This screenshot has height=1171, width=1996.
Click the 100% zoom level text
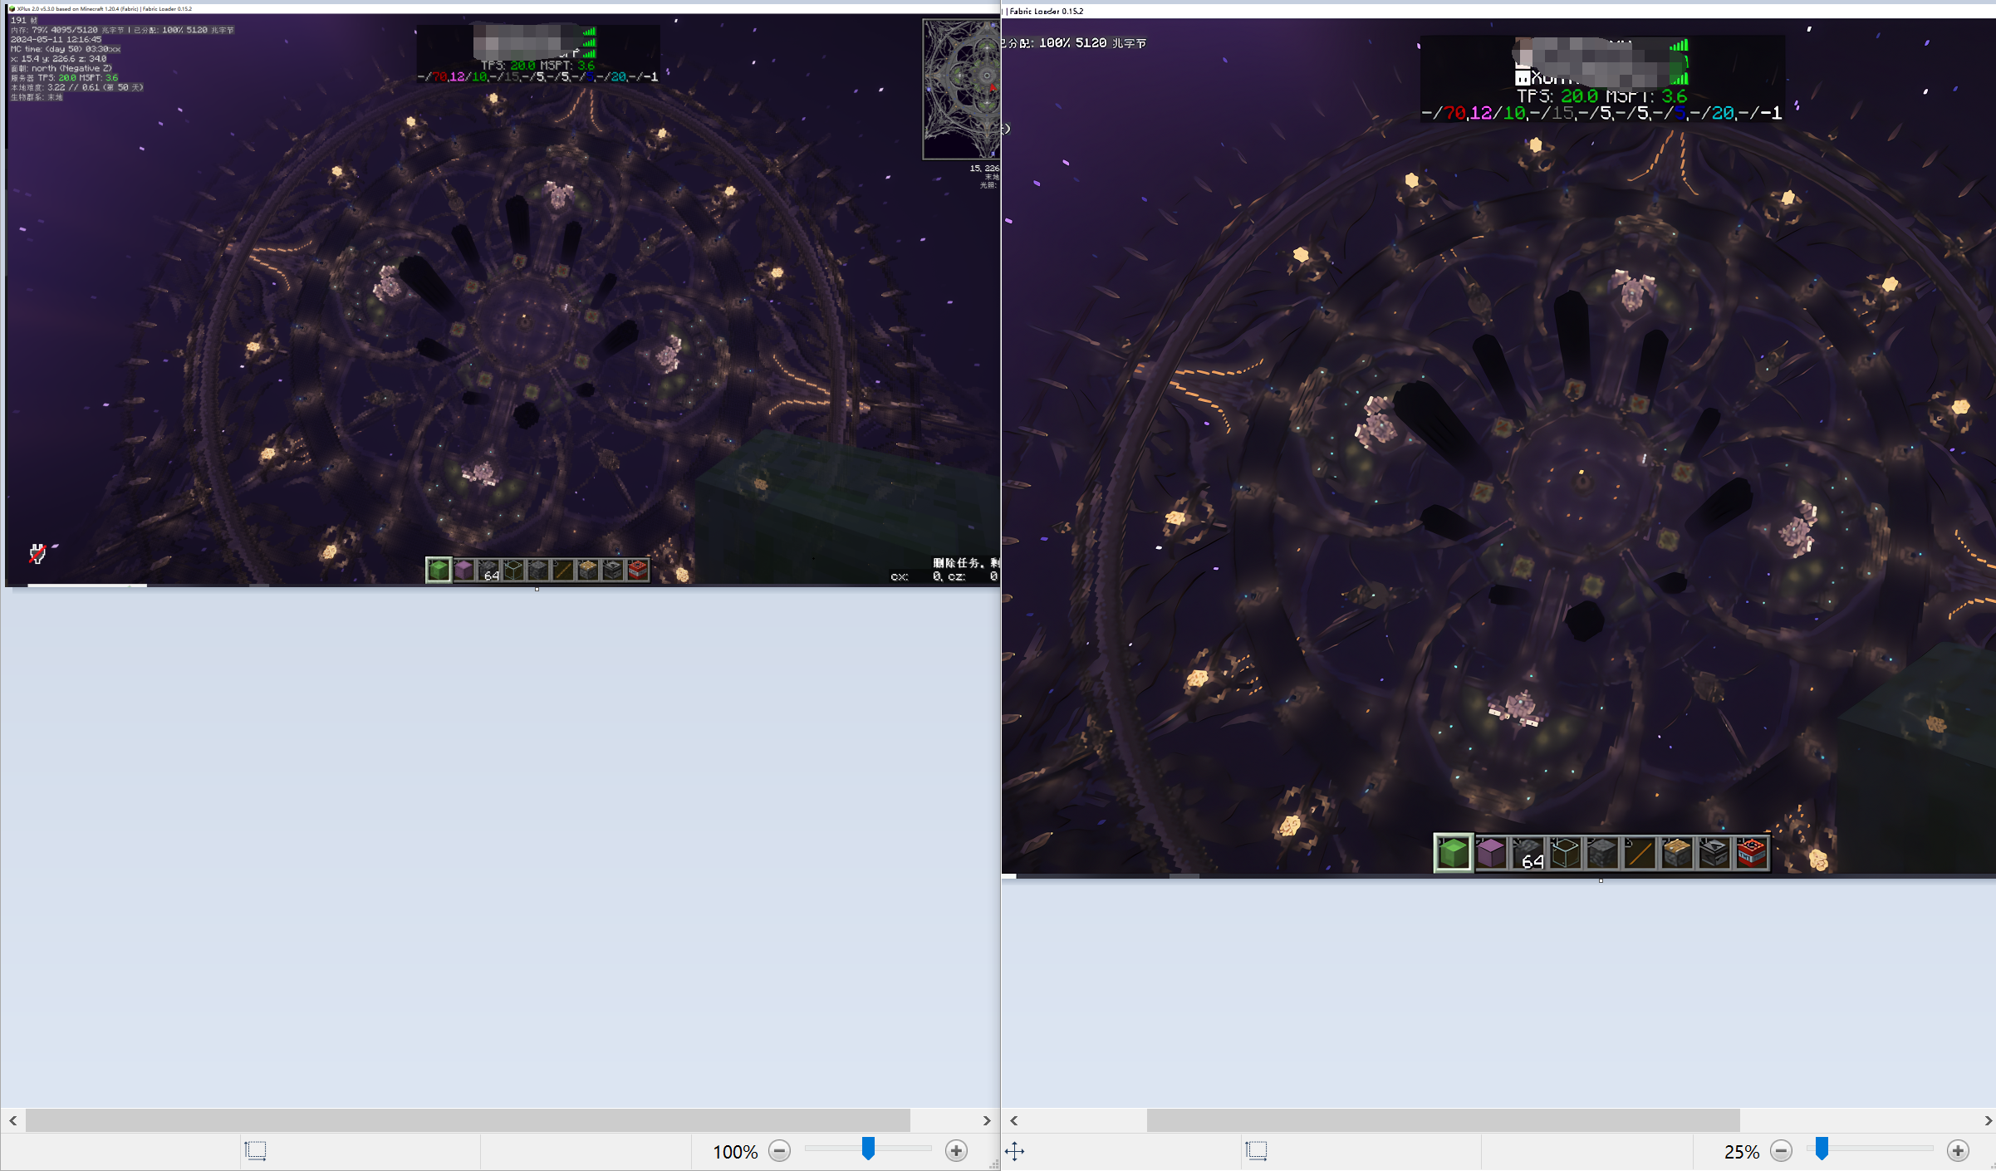click(735, 1152)
